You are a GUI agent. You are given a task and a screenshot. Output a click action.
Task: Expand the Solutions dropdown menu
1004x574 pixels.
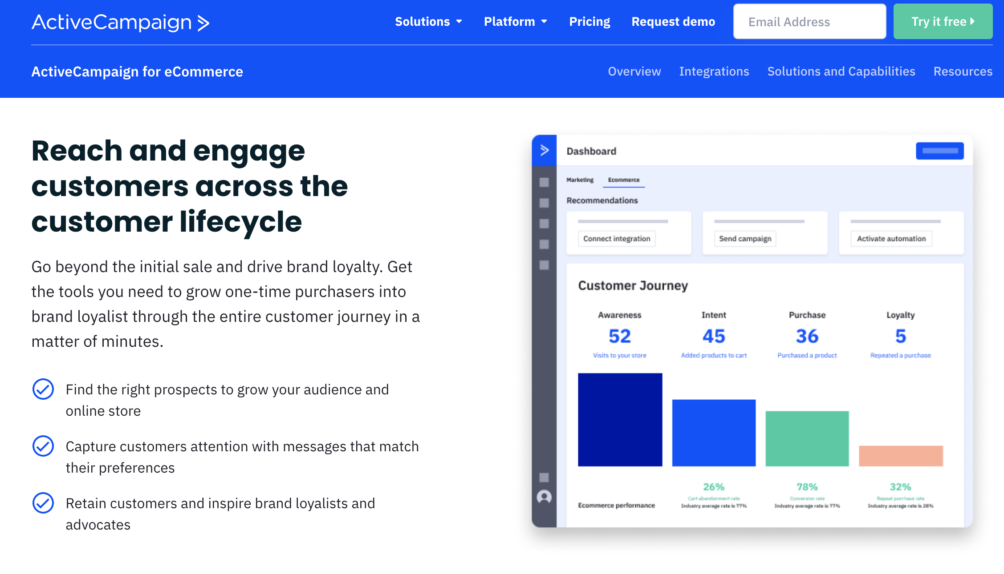click(x=429, y=21)
